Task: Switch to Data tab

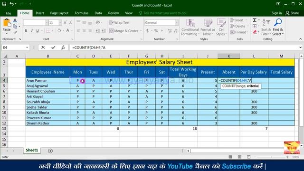Action: (x=98, y=13)
